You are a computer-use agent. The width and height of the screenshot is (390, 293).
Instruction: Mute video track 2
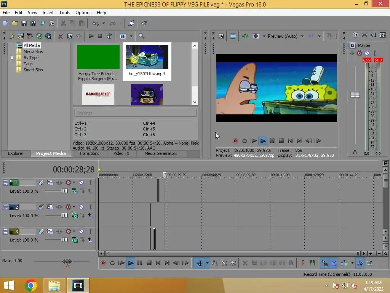pyautogui.click(x=82, y=207)
